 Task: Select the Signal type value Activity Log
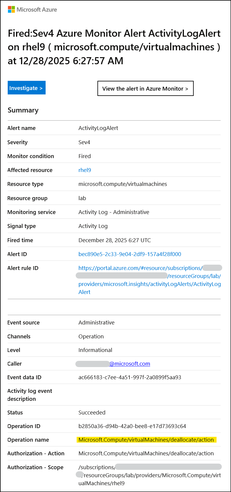pyautogui.click(x=93, y=226)
